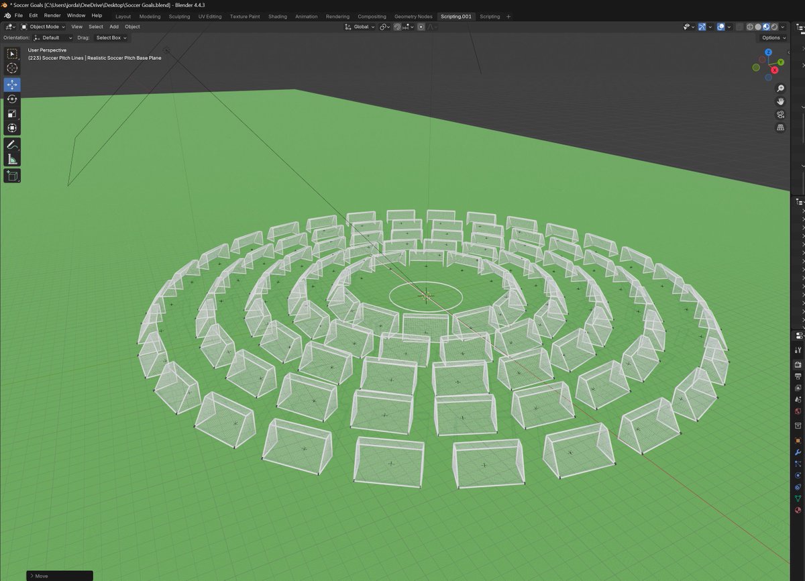Screen dimensions: 805x581
Task: Open the World properties tab
Action: [x=798, y=411]
